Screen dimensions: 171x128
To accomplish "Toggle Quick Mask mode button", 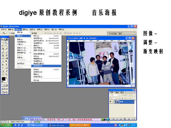I will [x=6, y=85].
